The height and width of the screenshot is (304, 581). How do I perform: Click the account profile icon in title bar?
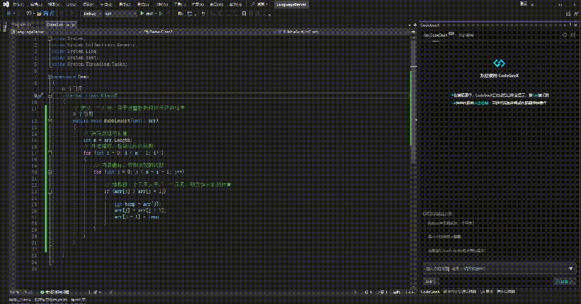click(532, 4)
